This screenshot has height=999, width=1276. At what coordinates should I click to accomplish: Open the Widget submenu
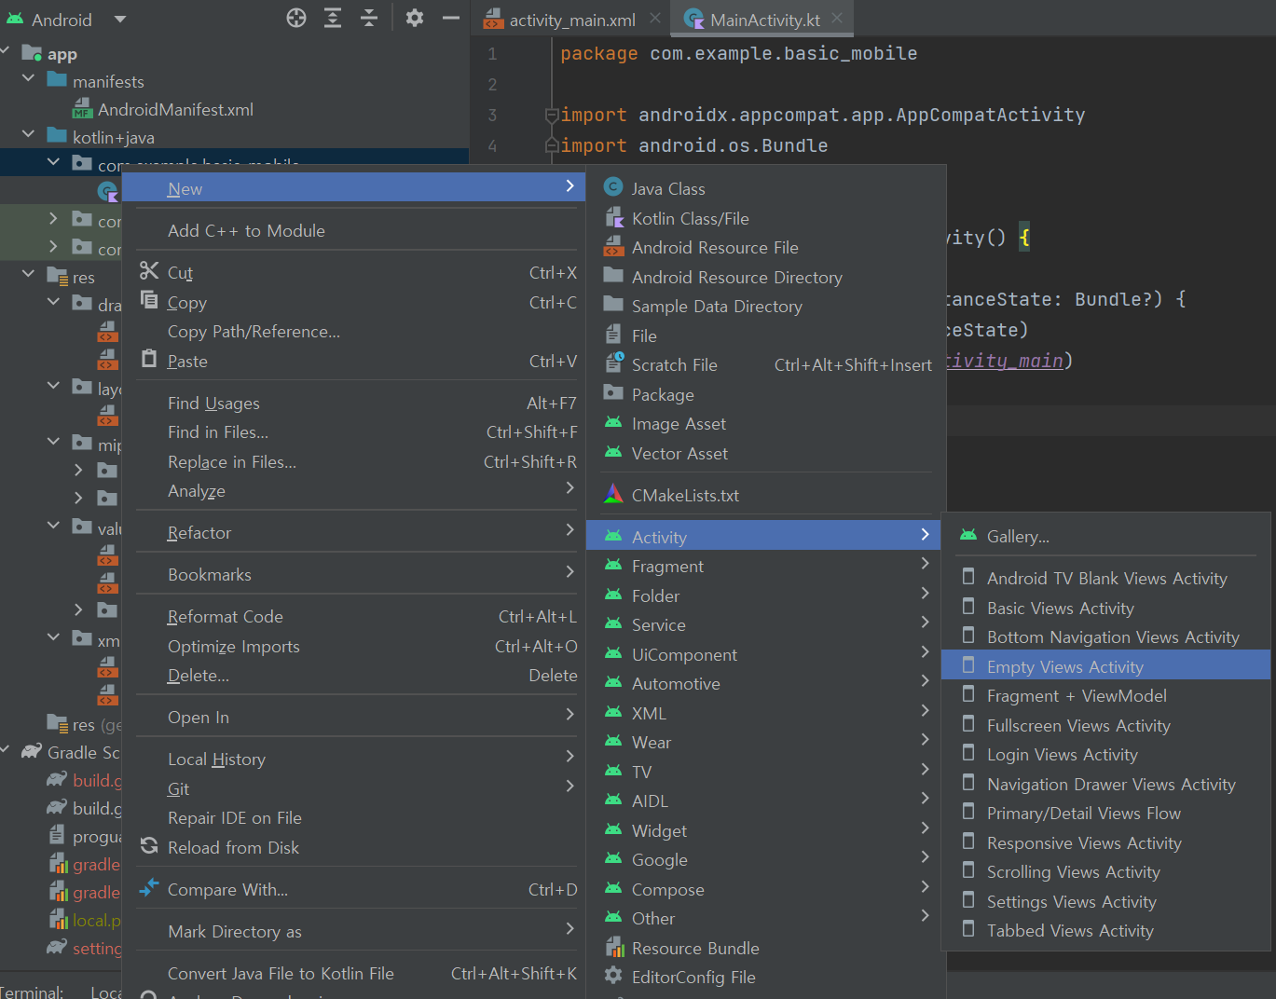(x=763, y=830)
